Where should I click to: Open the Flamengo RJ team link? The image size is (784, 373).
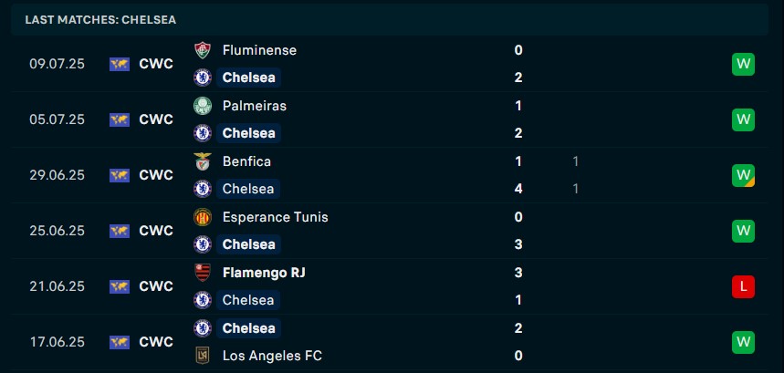tap(264, 273)
